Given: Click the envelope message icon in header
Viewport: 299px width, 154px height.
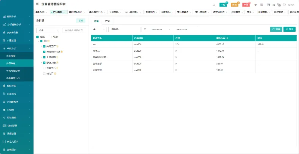Looking at the screenshot, I should pyautogui.click(x=268, y=5).
